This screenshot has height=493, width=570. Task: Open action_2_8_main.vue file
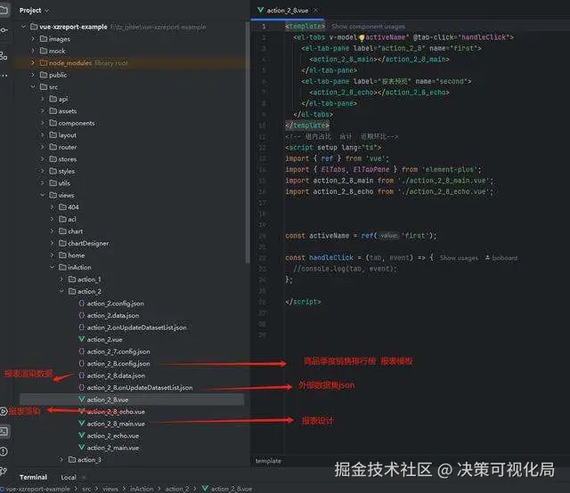tap(116, 424)
